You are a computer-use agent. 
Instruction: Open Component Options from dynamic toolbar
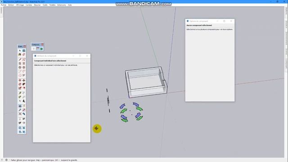(38, 49)
